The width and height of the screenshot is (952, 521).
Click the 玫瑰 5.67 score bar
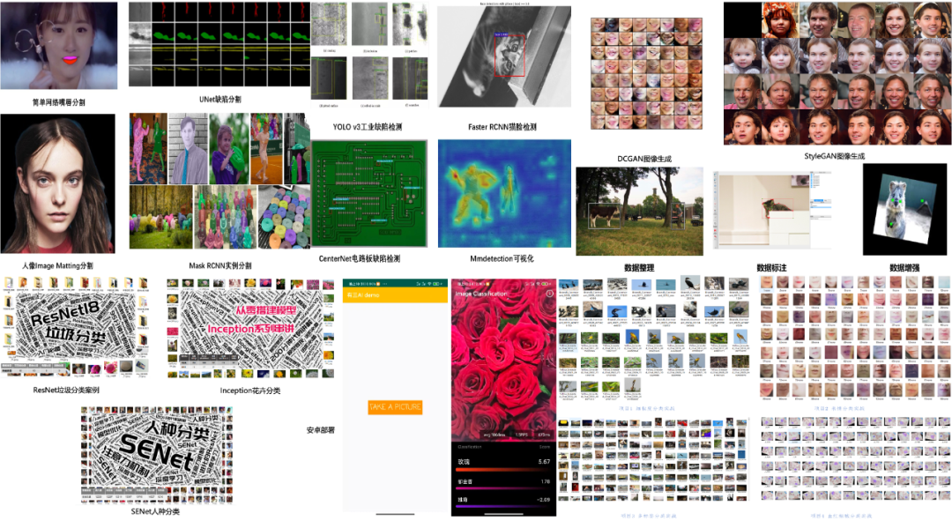pyautogui.click(x=504, y=469)
